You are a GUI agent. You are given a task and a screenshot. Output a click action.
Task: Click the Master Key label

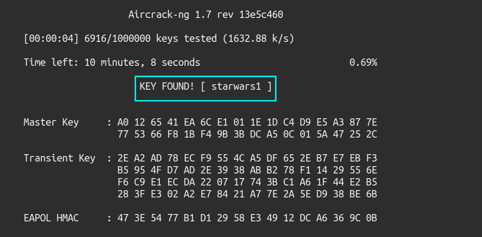pyautogui.click(x=51, y=122)
